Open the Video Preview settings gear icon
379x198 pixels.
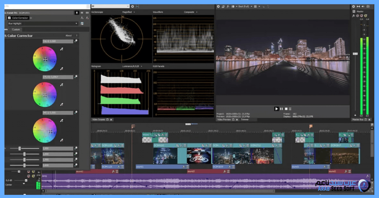click(218, 6)
